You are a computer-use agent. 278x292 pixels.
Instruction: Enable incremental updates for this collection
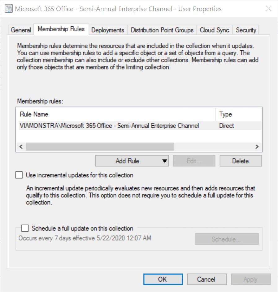pyautogui.click(x=19, y=175)
